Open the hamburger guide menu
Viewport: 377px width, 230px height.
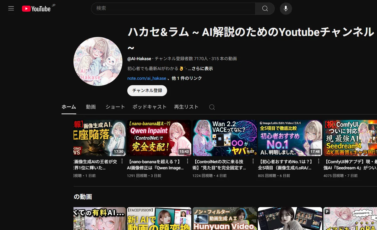click(x=11, y=8)
